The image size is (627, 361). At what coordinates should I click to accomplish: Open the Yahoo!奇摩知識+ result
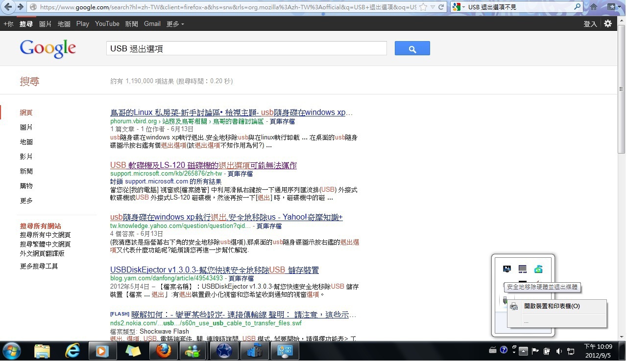(x=226, y=217)
